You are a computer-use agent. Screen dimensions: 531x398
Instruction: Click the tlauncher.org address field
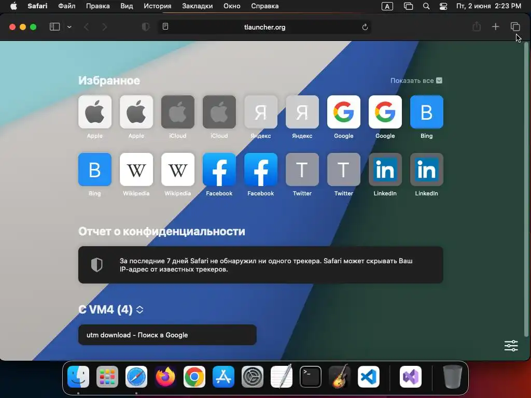(x=264, y=27)
